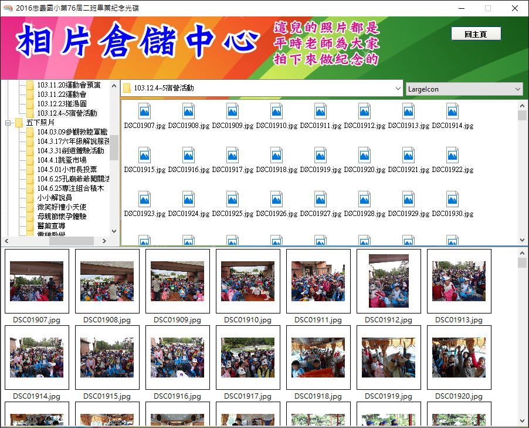Open the DSC01909.jpg photo thumbnail
The image size is (529, 428).
click(178, 281)
